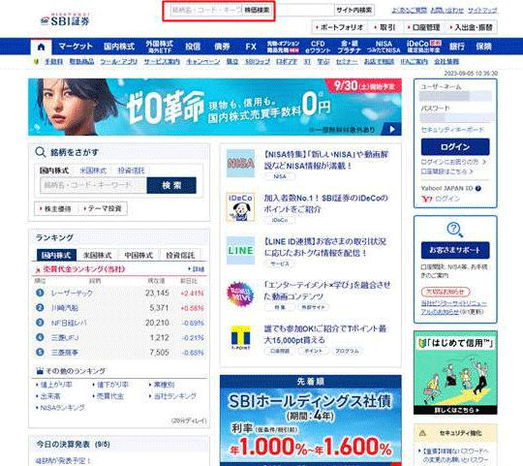The image size is (523, 466).
Task: Open 川崎汽船 in the ranking
Action: pos(64,308)
